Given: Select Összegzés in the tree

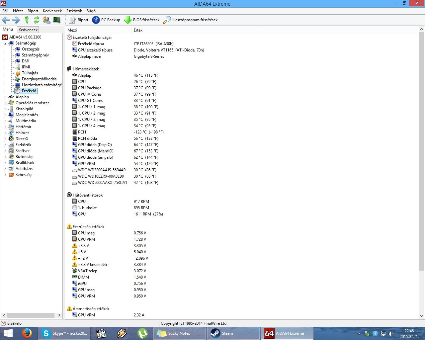Looking at the screenshot, I should click(31, 49).
